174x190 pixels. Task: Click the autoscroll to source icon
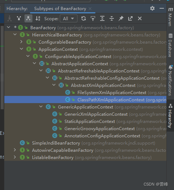[x=93, y=18]
